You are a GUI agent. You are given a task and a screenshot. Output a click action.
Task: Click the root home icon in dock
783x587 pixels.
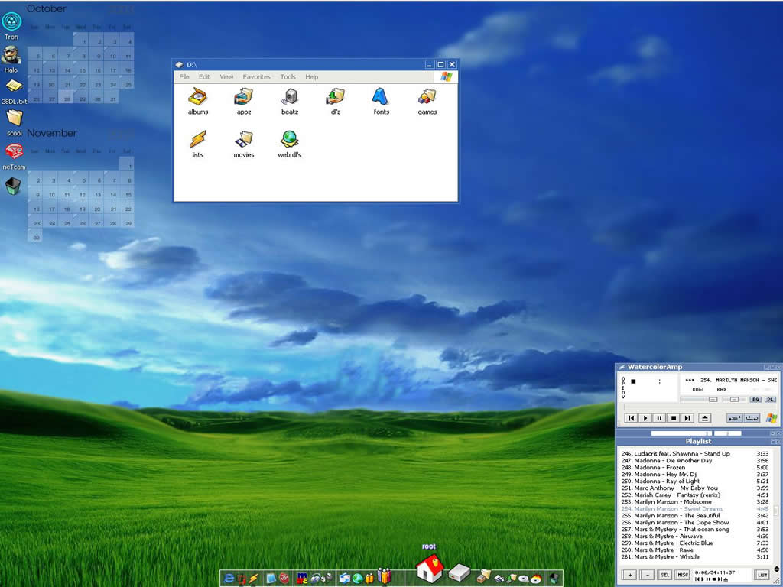tap(430, 568)
